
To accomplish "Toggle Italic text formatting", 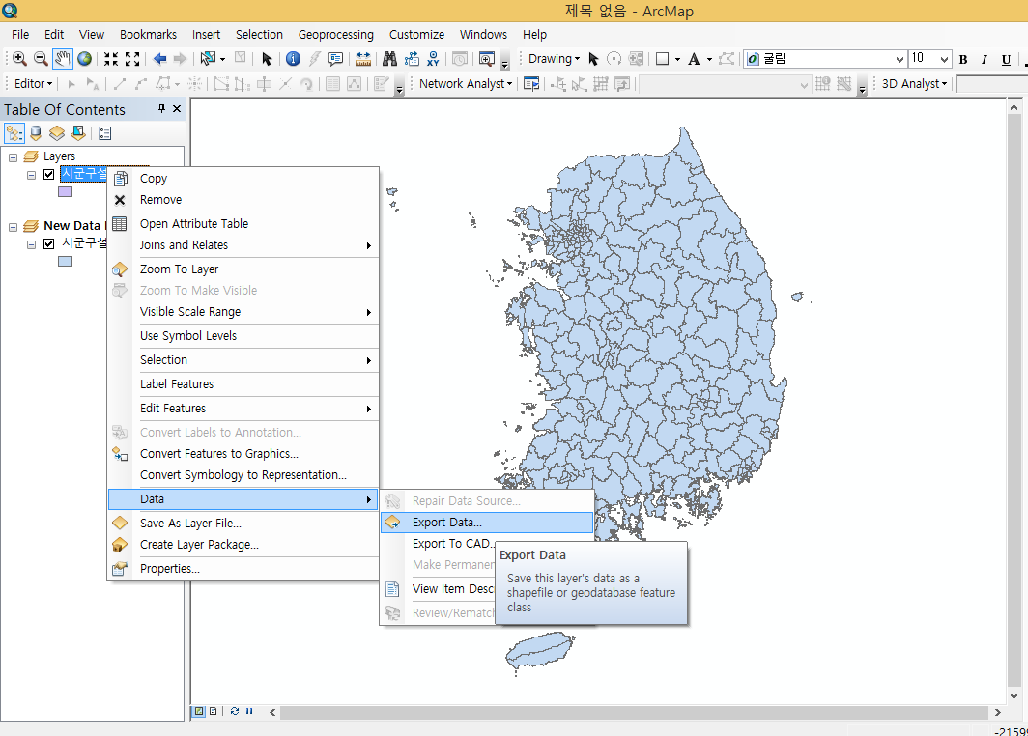I will point(985,59).
